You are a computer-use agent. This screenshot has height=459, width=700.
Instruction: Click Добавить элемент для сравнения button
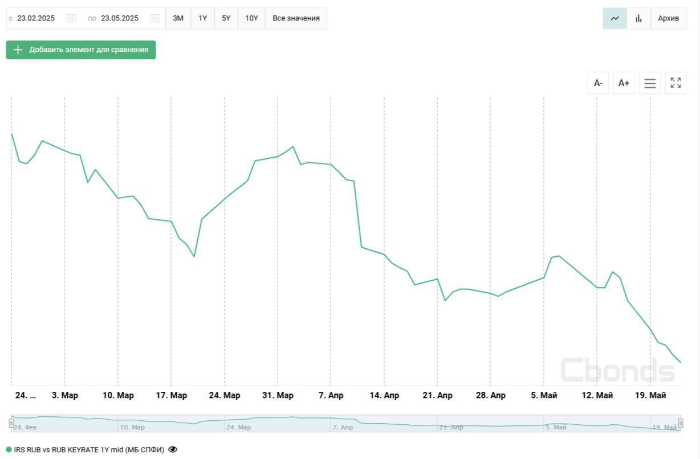[x=81, y=50]
